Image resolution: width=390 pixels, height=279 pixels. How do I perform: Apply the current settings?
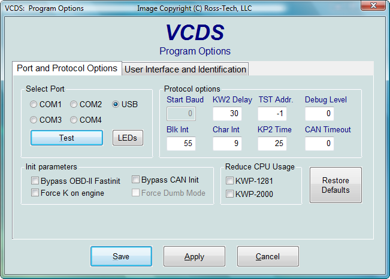(194, 256)
